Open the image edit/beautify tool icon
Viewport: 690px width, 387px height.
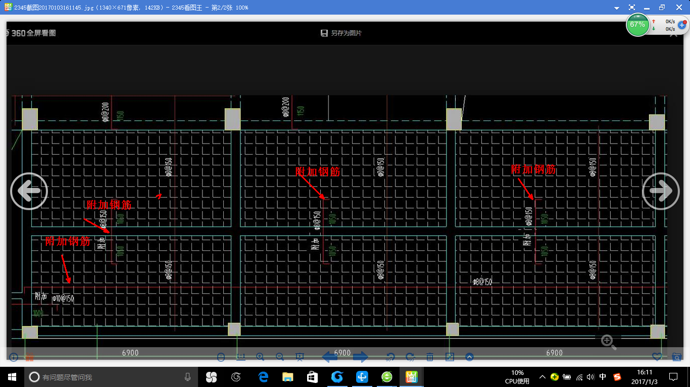tap(450, 357)
